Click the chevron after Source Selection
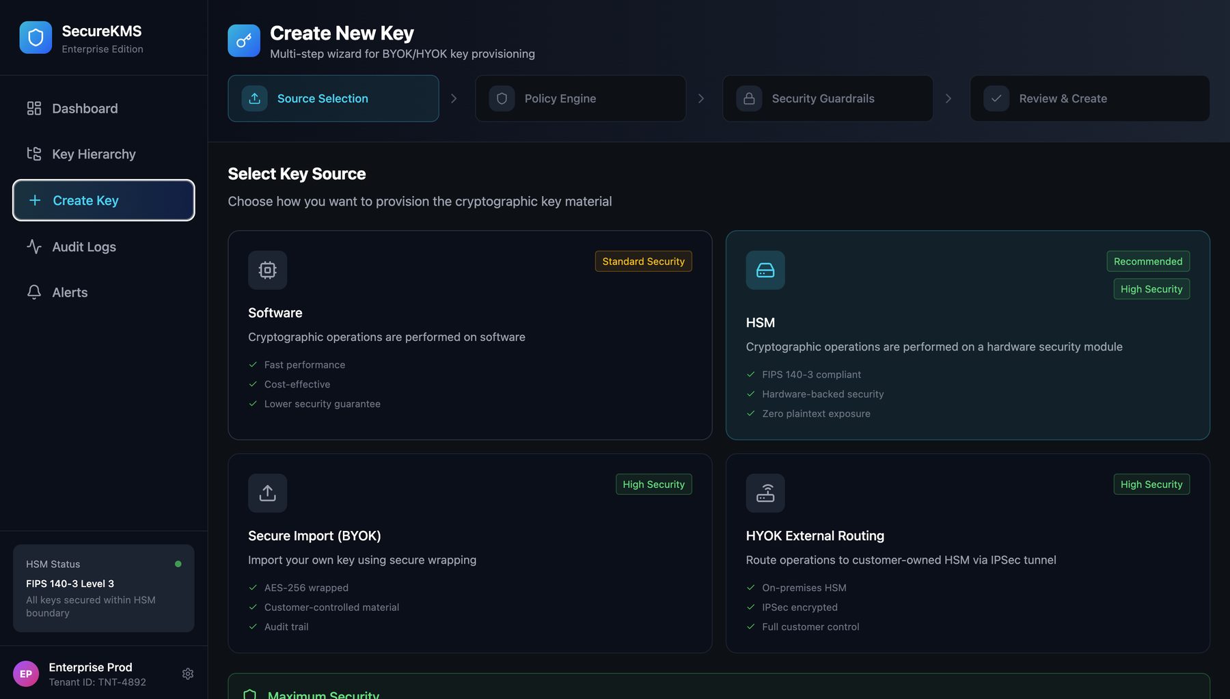The height and width of the screenshot is (699, 1230). pyautogui.click(x=454, y=98)
